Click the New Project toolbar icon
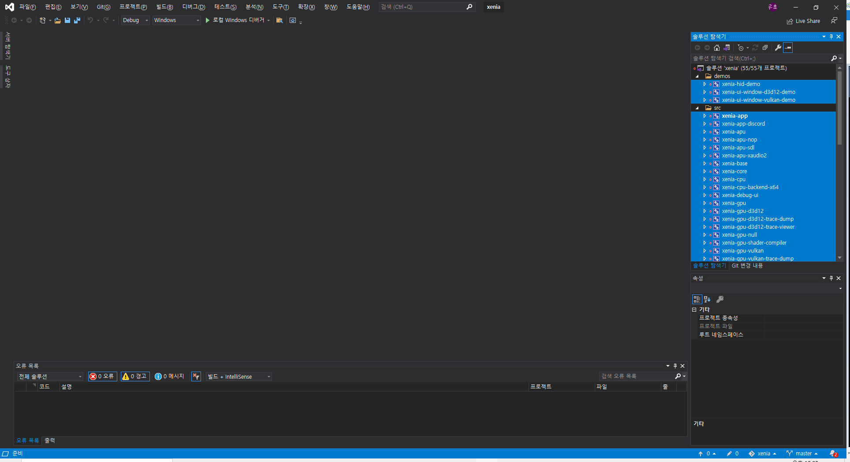The height and width of the screenshot is (462, 850). [x=43, y=20]
